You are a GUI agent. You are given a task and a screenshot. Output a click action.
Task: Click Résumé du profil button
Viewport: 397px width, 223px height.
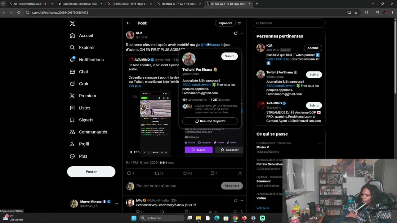pos(210,121)
